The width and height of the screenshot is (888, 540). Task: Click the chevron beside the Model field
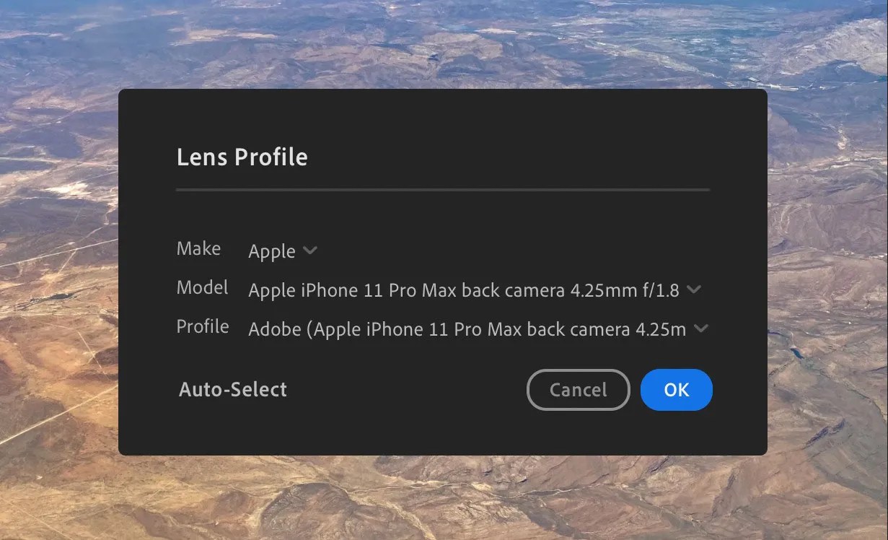pos(695,289)
